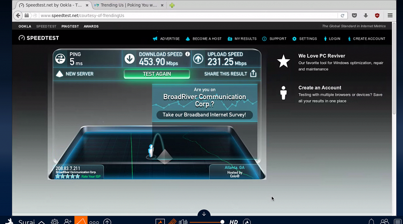Open the AWARDS menu item
Viewport: 403px width, 224px height.
(91, 26)
